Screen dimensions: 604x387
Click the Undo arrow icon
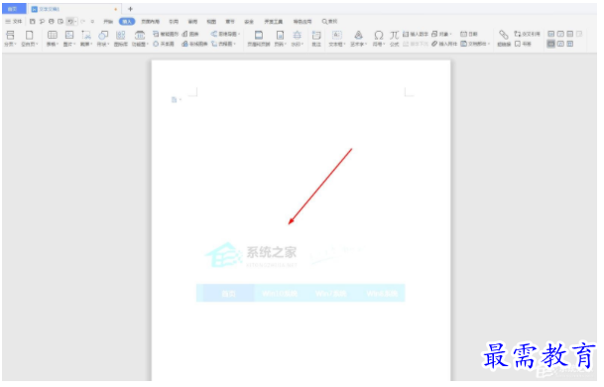click(x=70, y=22)
